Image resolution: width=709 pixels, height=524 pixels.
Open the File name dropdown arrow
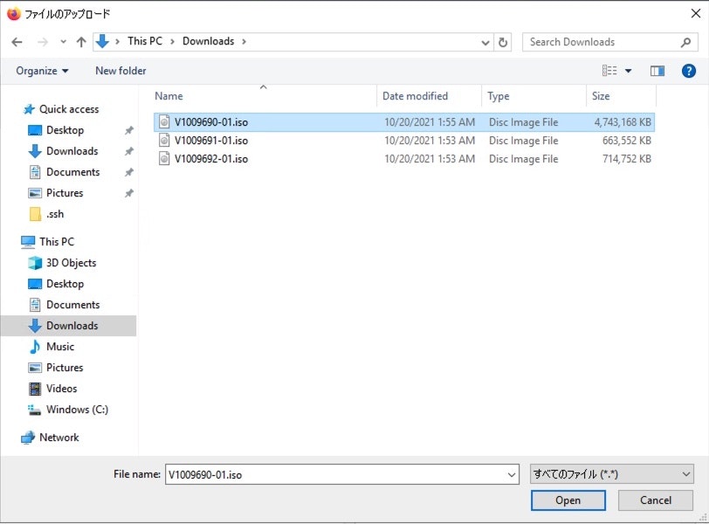(512, 475)
